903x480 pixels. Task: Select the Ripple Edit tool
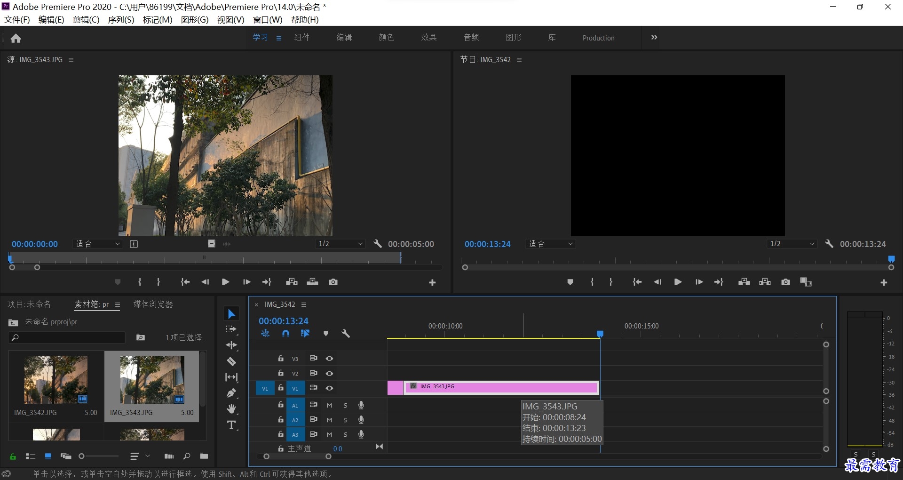231,345
